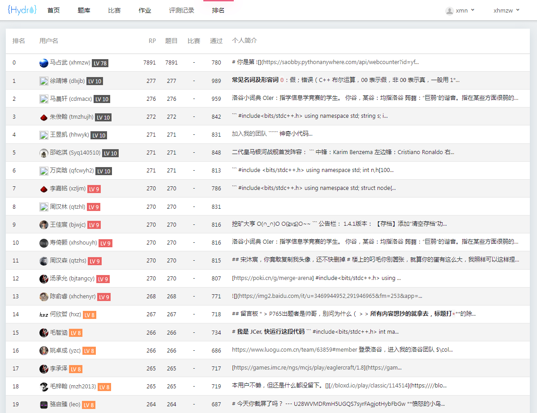Click 马占武's blue globe avatar
The height and width of the screenshot is (413, 537).
pos(43,63)
